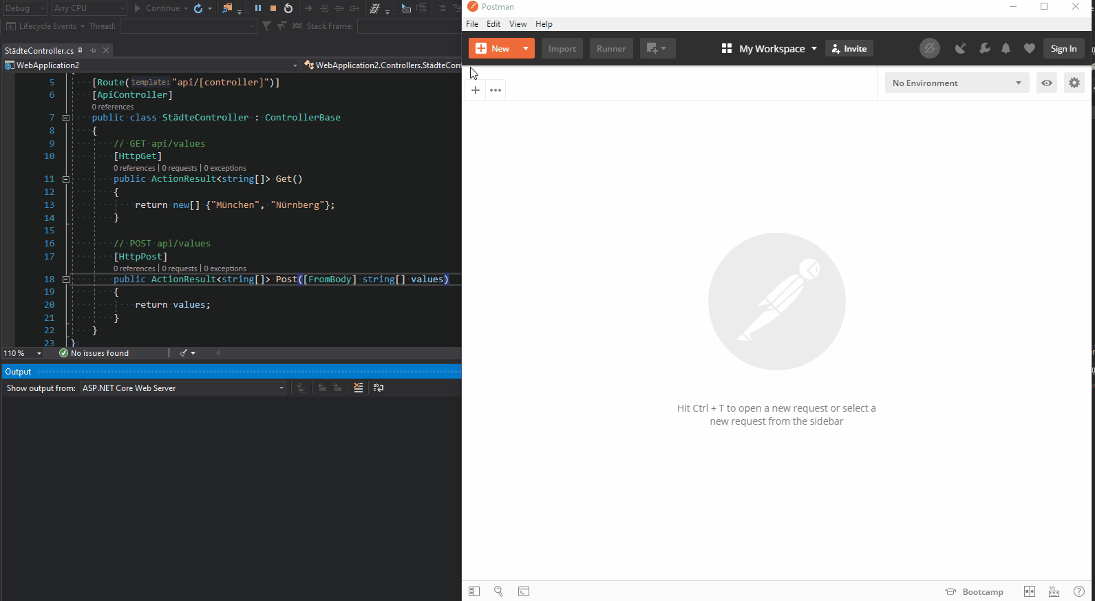
Task: Click No issues found status indicator
Action: pyautogui.click(x=94, y=353)
